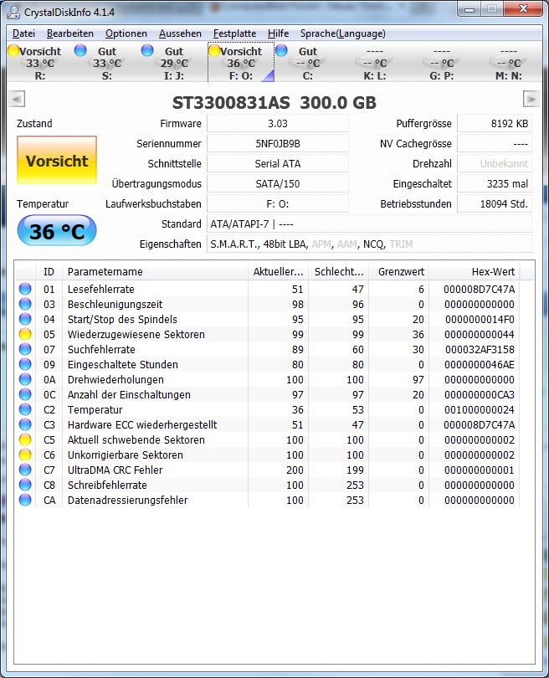Image resolution: width=549 pixels, height=678 pixels.
Task: Click the Schnittstelle field Serial ATA
Action: [x=278, y=164]
